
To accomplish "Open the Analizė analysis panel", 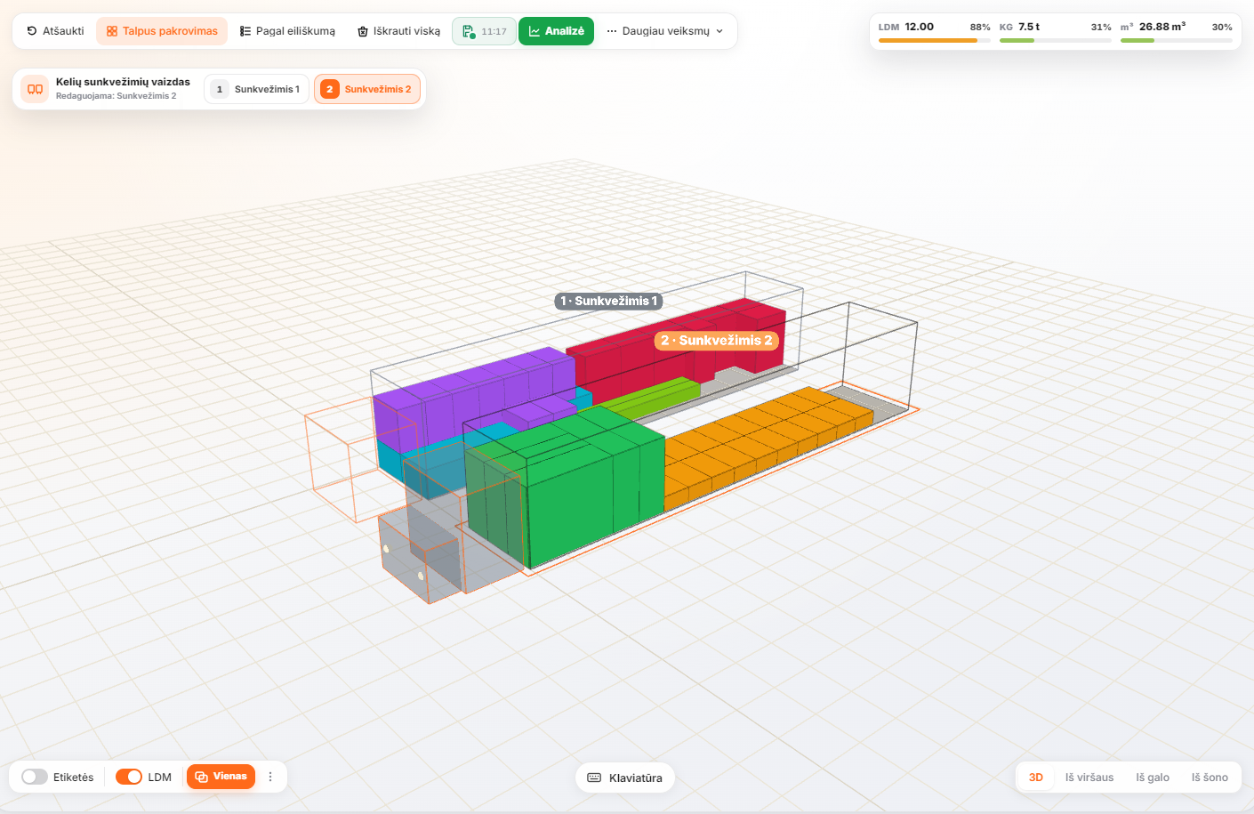I will click(x=556, y=31).
